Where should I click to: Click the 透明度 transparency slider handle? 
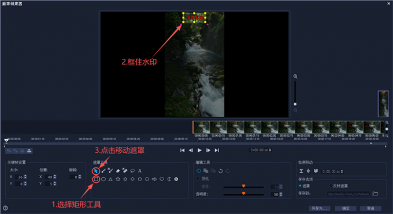coord(243,194)
